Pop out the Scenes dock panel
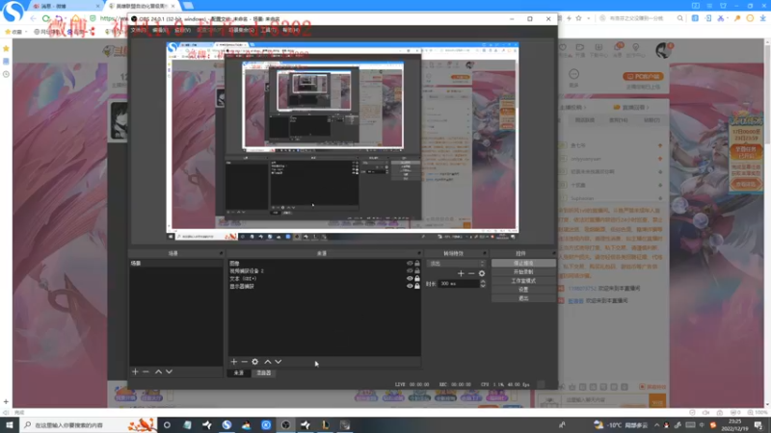The width and height of the screenshot is (771, 433). pyautogui.click(x=221, y=253)
